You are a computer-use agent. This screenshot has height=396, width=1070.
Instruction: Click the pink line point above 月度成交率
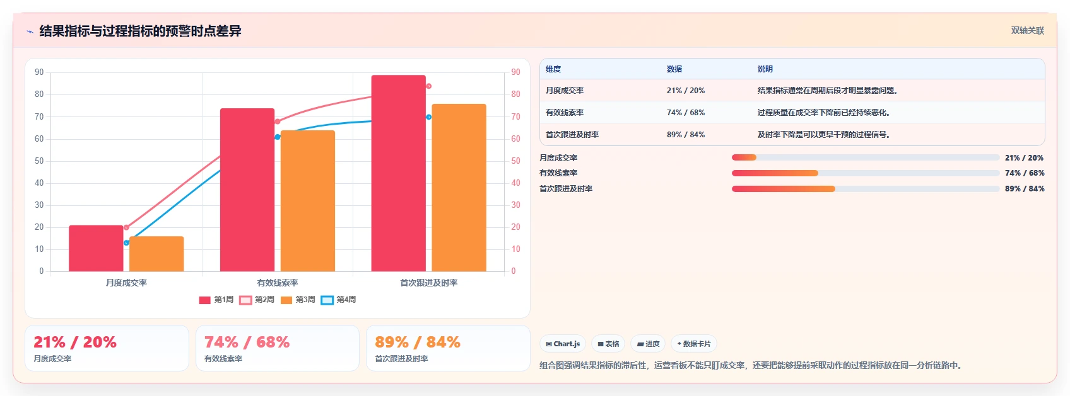[x=126, y=227]
